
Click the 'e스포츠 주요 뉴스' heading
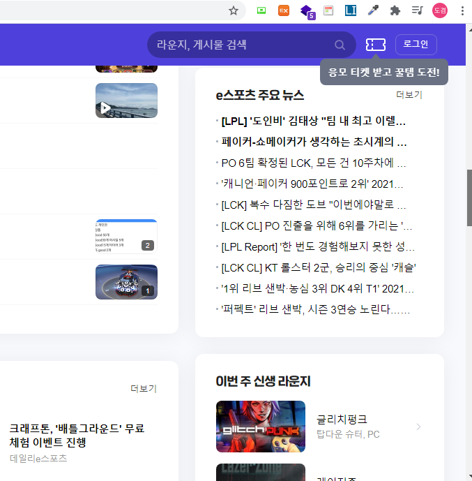click(260, 95)
